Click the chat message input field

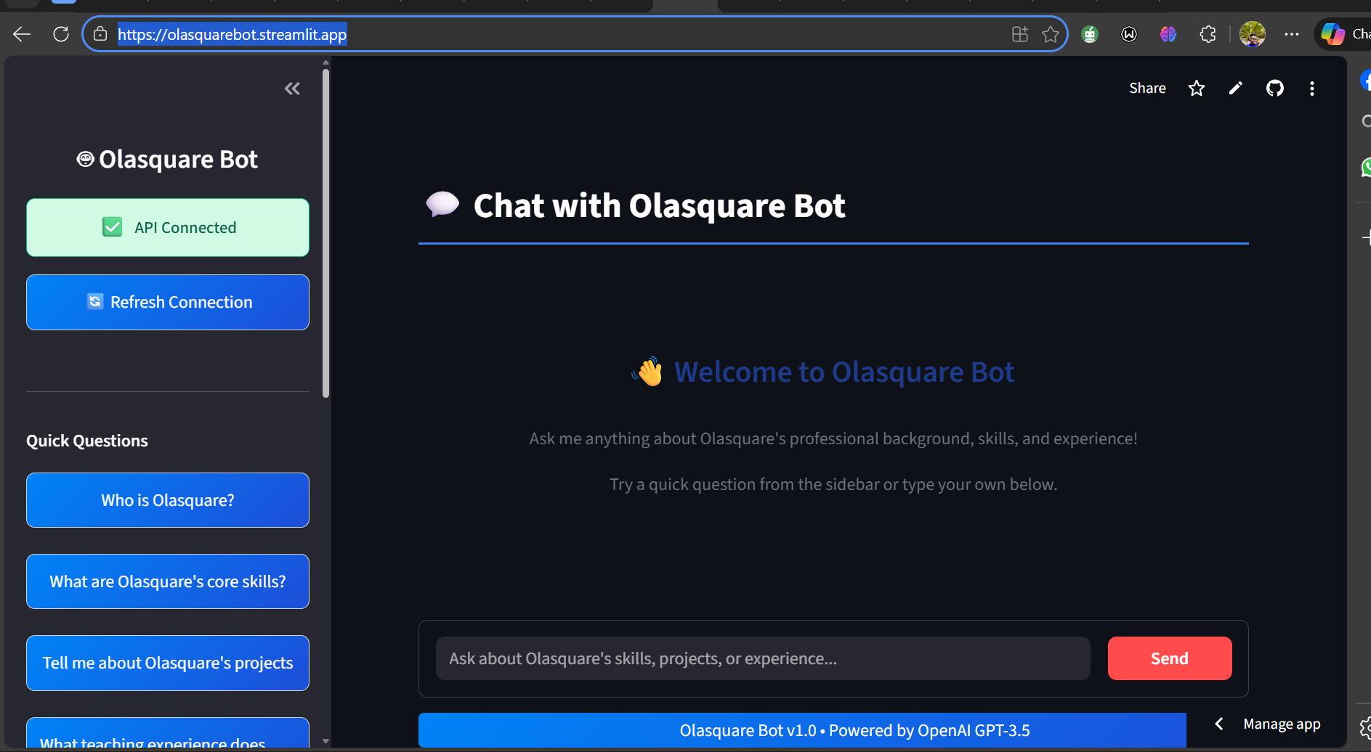point(762,658)
